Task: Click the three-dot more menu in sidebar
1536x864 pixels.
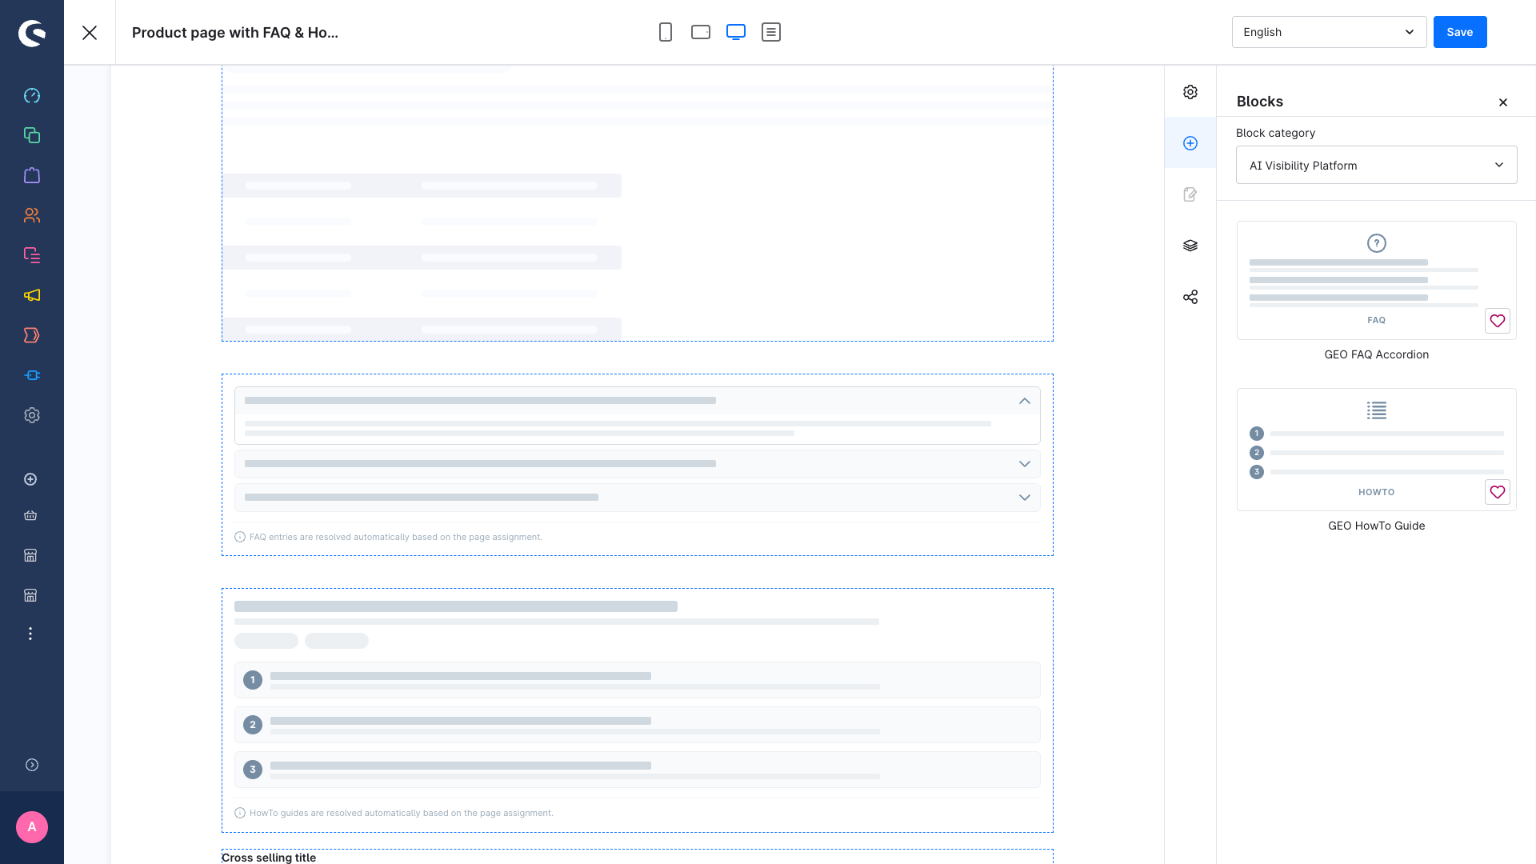Action: 30,634
